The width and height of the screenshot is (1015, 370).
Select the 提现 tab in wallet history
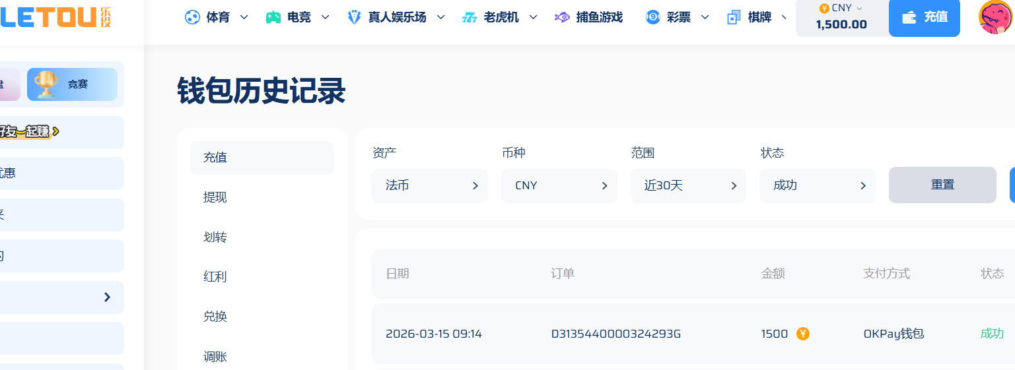click(x=215, y=198)
